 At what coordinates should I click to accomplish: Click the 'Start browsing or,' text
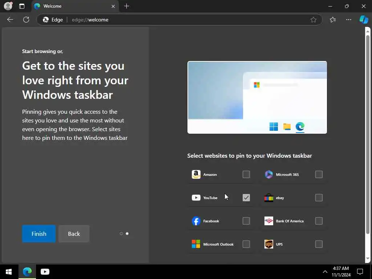click(43, 51)
